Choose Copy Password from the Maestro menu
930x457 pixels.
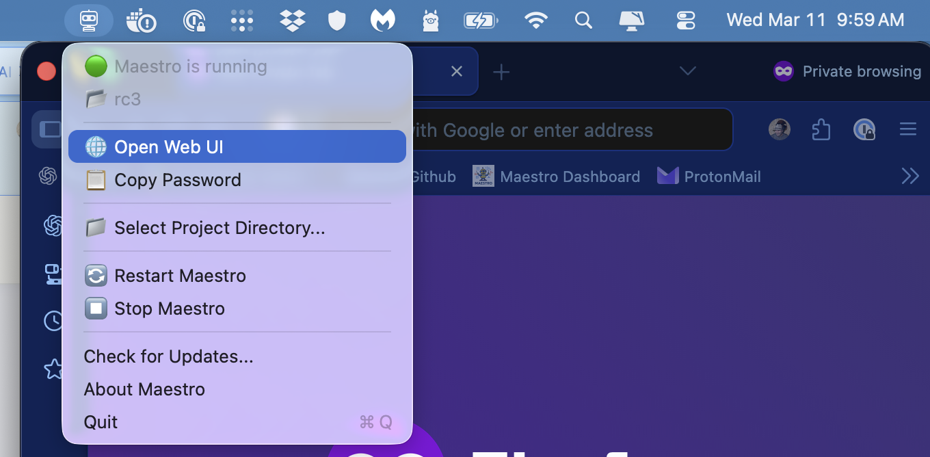pos(237,180)
